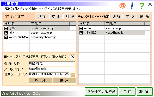Click the メールアドレス input field
154x97 pixels.
coord(52,69)
